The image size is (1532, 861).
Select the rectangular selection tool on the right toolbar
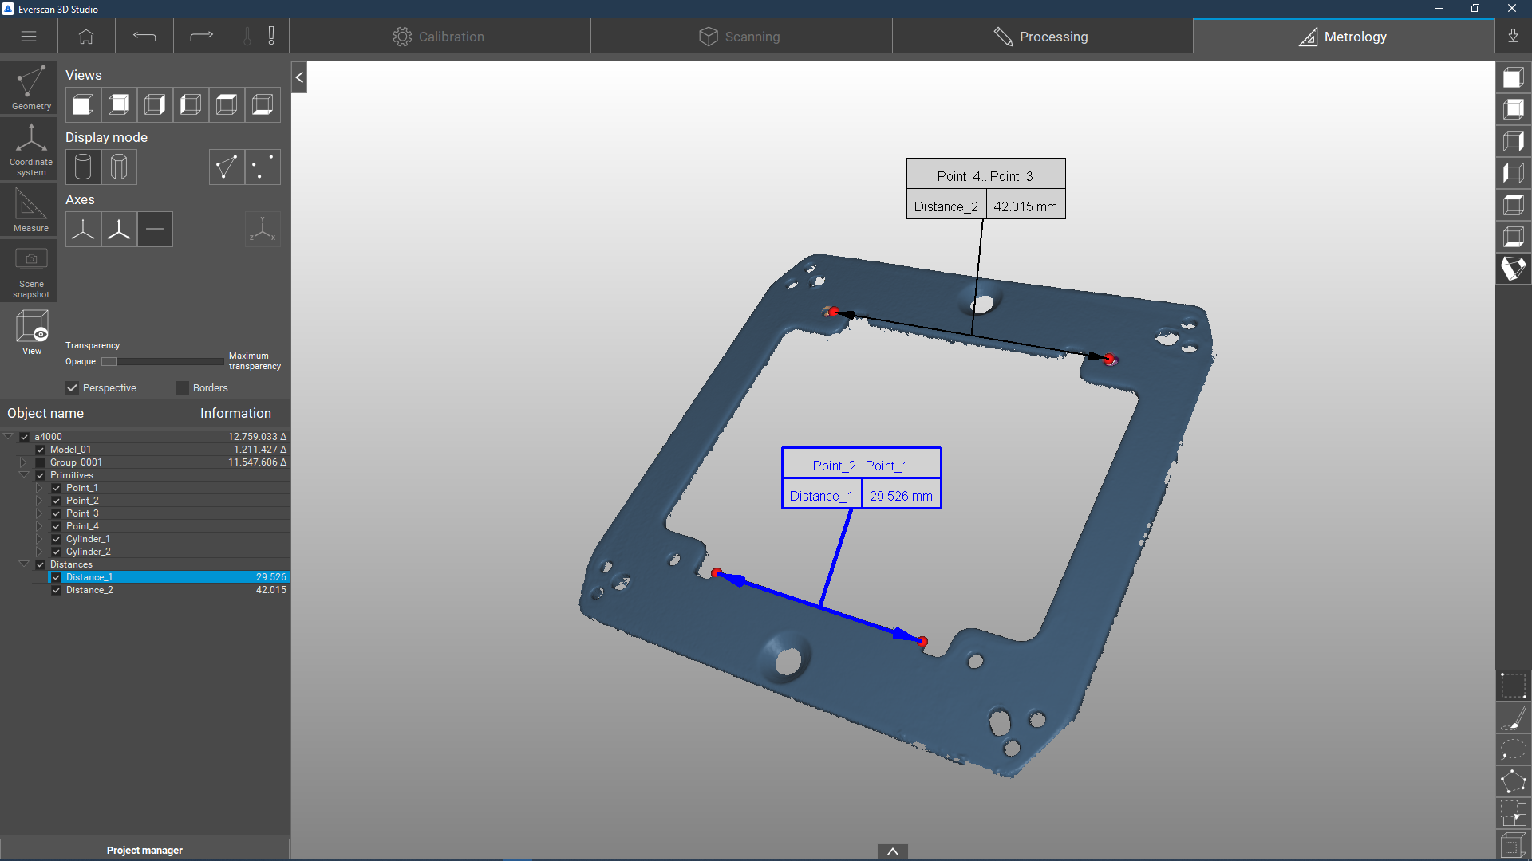(x=1513, y=686)
